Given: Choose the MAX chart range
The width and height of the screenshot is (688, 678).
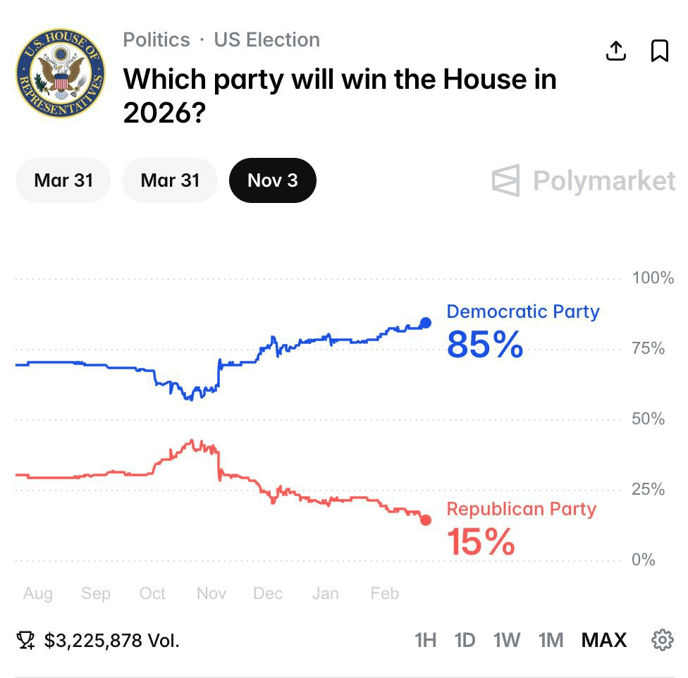Looking at the screenshot, I should [603, 640].
